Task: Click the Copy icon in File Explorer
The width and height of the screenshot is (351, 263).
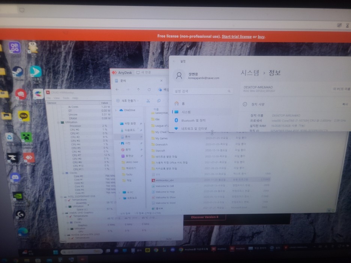Action: (x=159, y=101)
